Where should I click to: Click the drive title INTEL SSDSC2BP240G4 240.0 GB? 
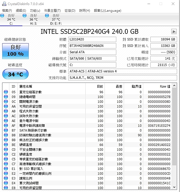pos(89,31)
